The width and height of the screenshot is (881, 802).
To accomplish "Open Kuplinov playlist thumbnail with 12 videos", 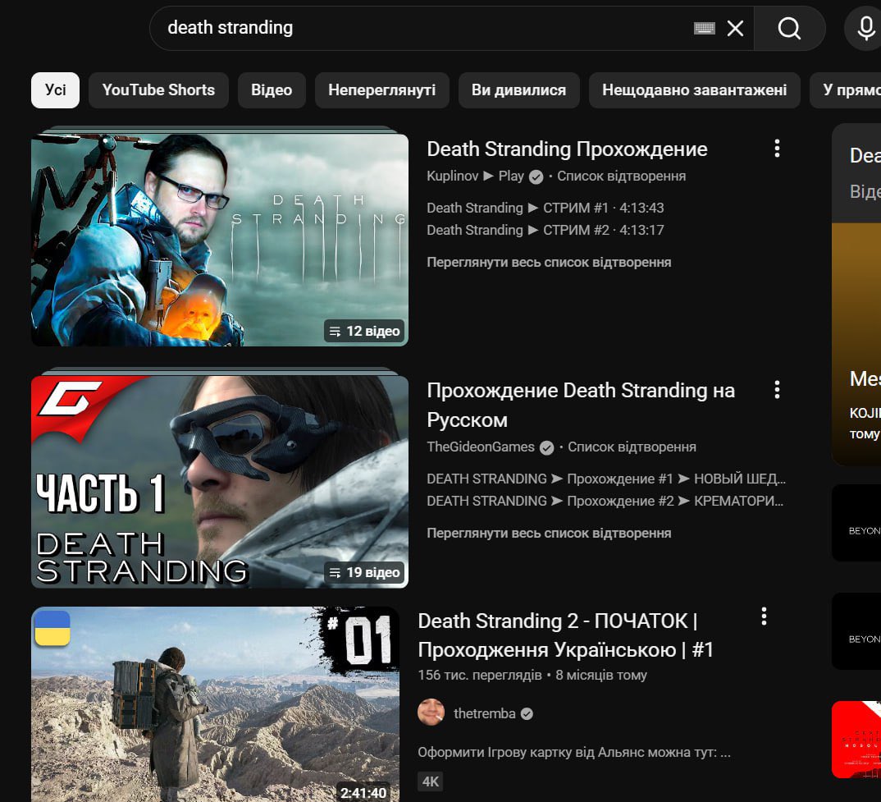I will click(x=220, y=239).
